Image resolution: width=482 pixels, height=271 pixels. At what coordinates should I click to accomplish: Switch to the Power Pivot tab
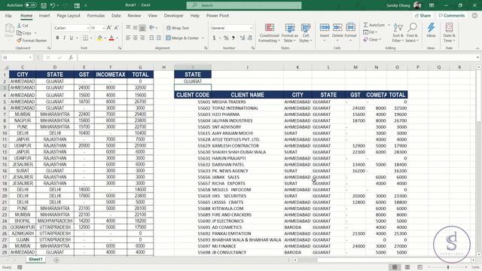pos(218,15)
